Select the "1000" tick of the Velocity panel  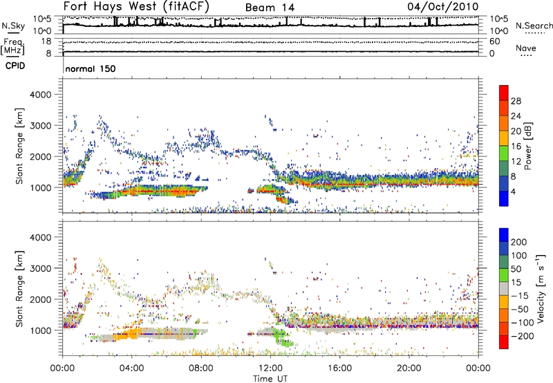(x=41, y=330)
